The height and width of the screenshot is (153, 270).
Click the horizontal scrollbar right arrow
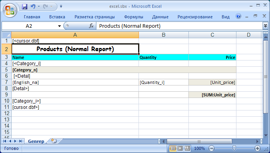(x=258, y=141)
